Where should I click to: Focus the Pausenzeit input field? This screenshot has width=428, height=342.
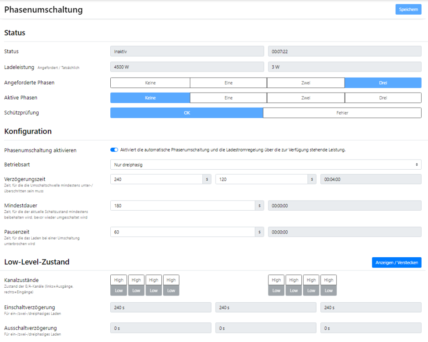[182, 232]
